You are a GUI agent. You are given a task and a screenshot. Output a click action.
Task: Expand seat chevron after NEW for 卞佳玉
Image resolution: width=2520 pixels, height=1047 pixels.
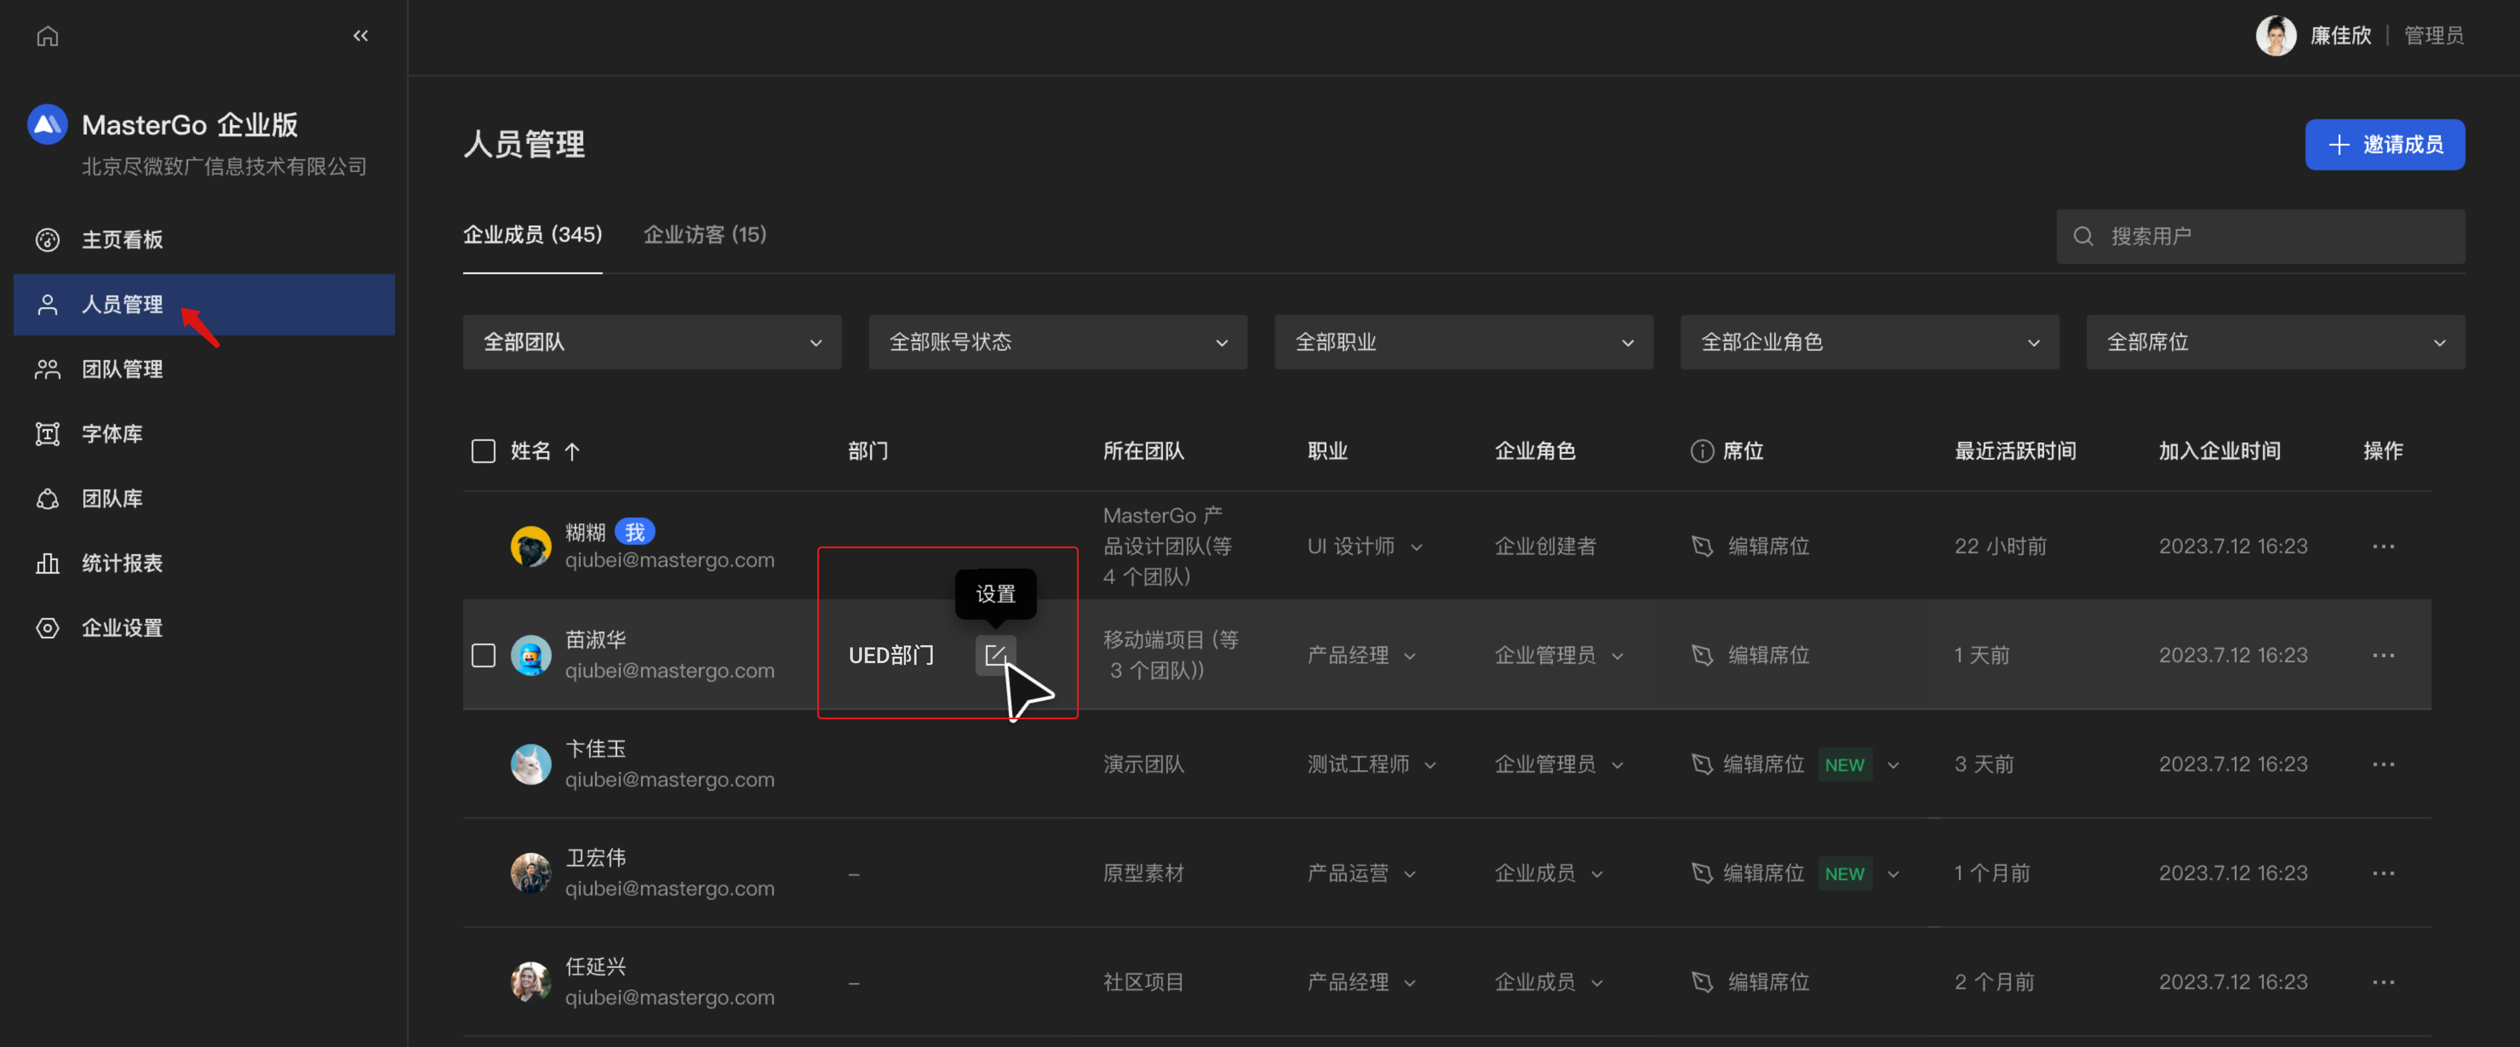click(1893, 765)
